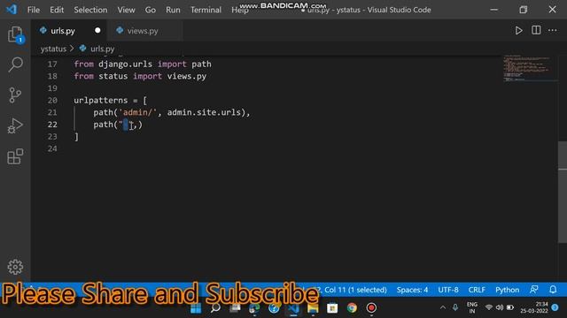Open Chrome from the taskbar

tap(352, 308)
